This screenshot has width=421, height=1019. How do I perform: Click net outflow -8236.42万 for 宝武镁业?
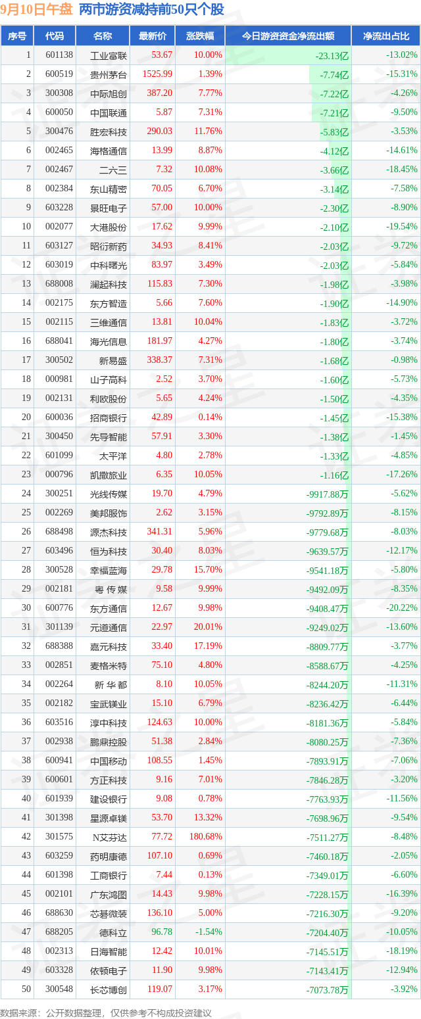tap(328, 703)
